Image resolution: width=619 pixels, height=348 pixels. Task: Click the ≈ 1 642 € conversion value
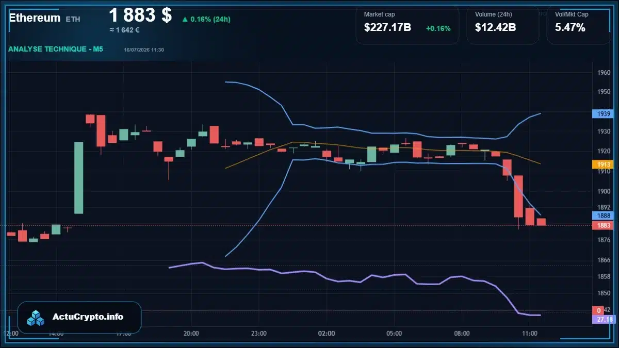point(124,30)
